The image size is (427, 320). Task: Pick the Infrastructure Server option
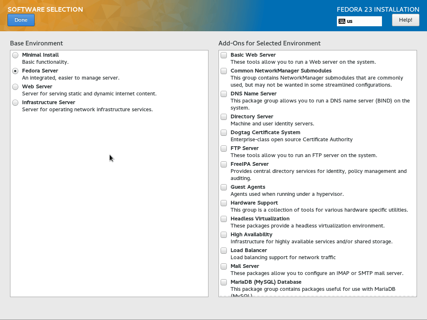pyautogui.click(x=15, y=102)
